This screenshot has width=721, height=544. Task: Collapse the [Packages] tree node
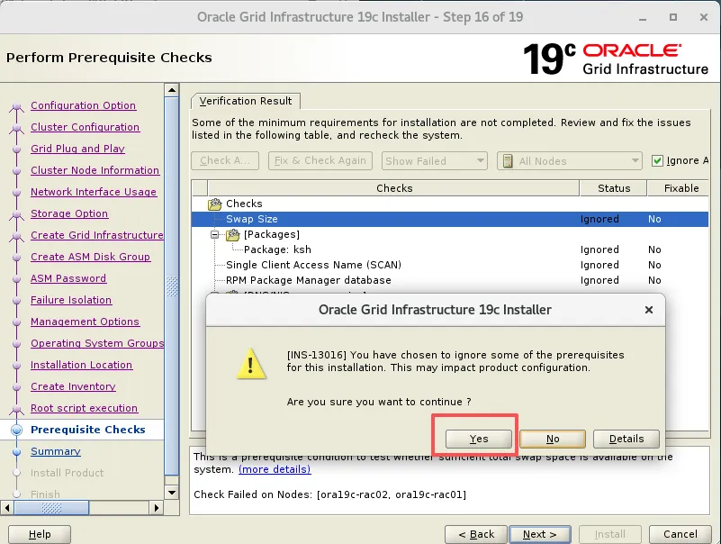pyautogui.click(x=214, y=235)
